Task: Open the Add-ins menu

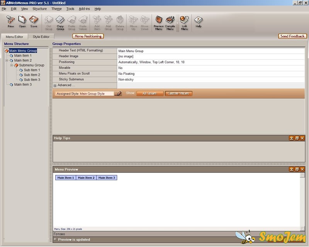Action: [84, 8]
